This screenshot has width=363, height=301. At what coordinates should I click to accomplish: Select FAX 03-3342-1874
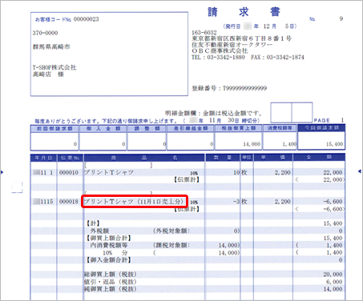(x=277, y=57)
